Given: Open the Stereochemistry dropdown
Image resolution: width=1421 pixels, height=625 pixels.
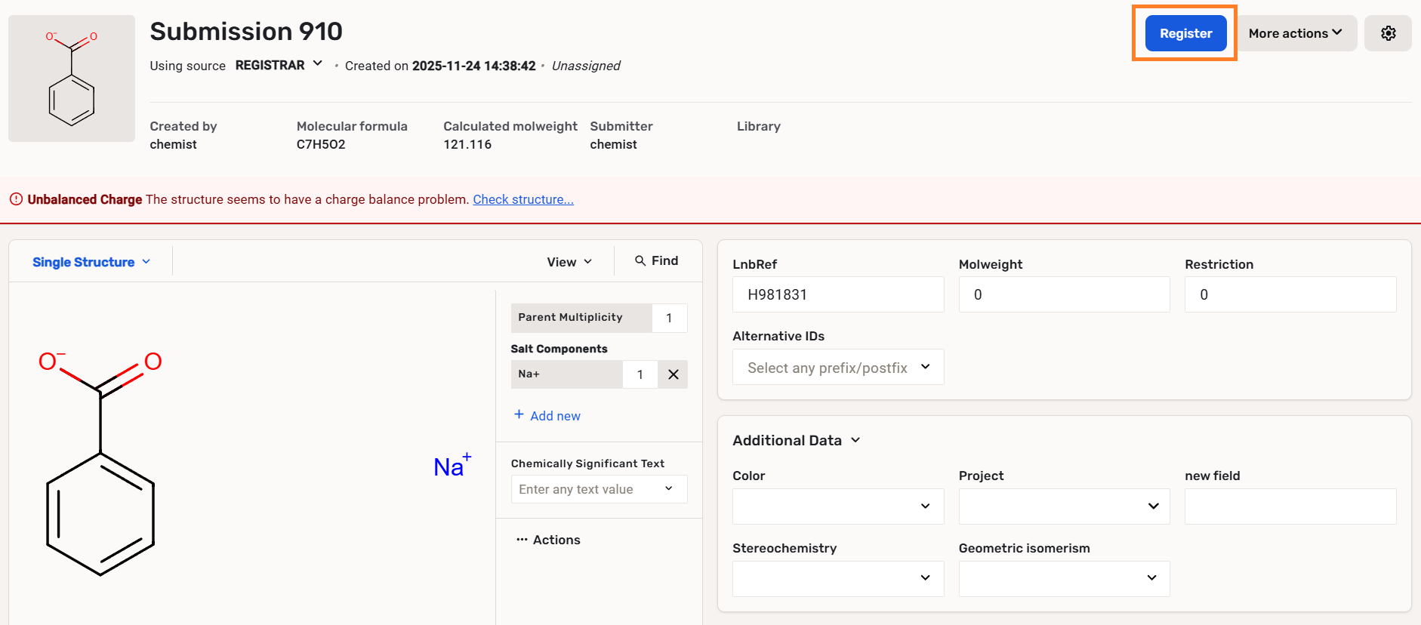Looking at the screenshot, I should coord(837,578).
